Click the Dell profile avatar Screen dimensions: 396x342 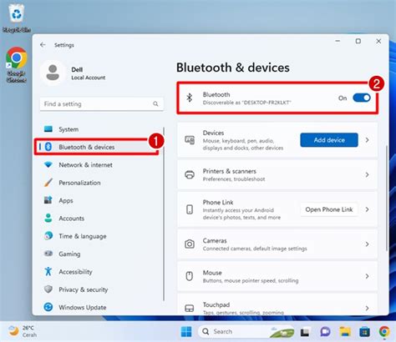point(53,73)
